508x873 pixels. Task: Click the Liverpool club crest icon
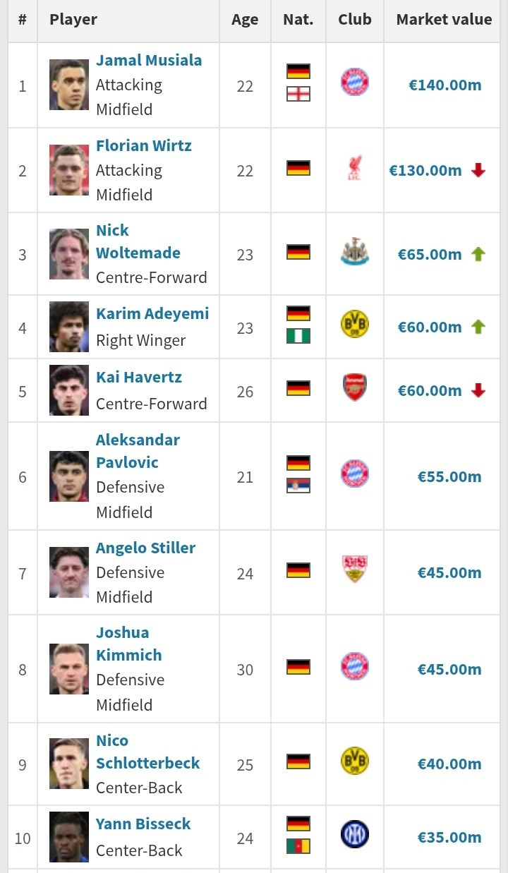(354, 168)
